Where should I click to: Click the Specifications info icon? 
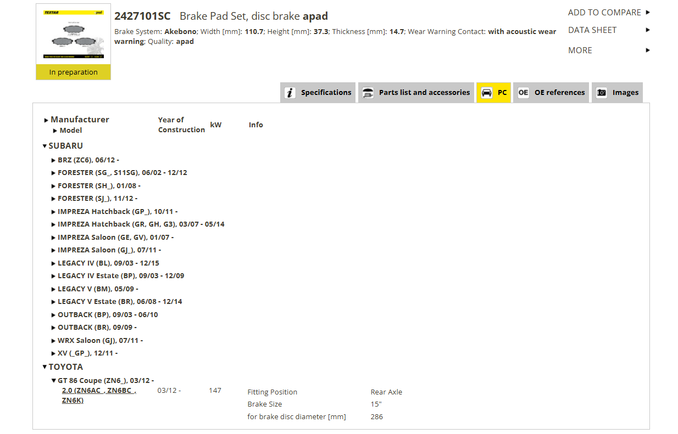tap(290, 93)
